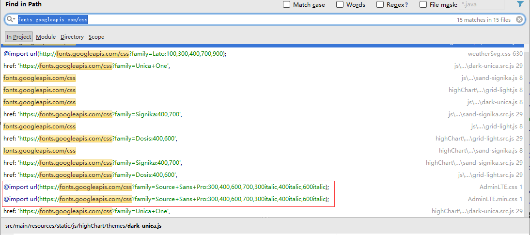Image resolution: width=530 pixels, height=235 pixels.
Task: Enable the File mask checkbox
Action: pyautogui.click(x=423, y=5)
